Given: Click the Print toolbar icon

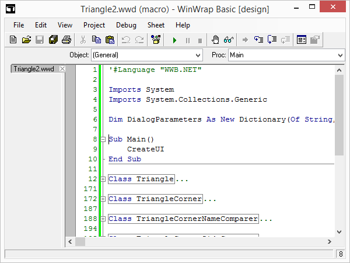Looking at the screenshot, I should click(66, 40).
